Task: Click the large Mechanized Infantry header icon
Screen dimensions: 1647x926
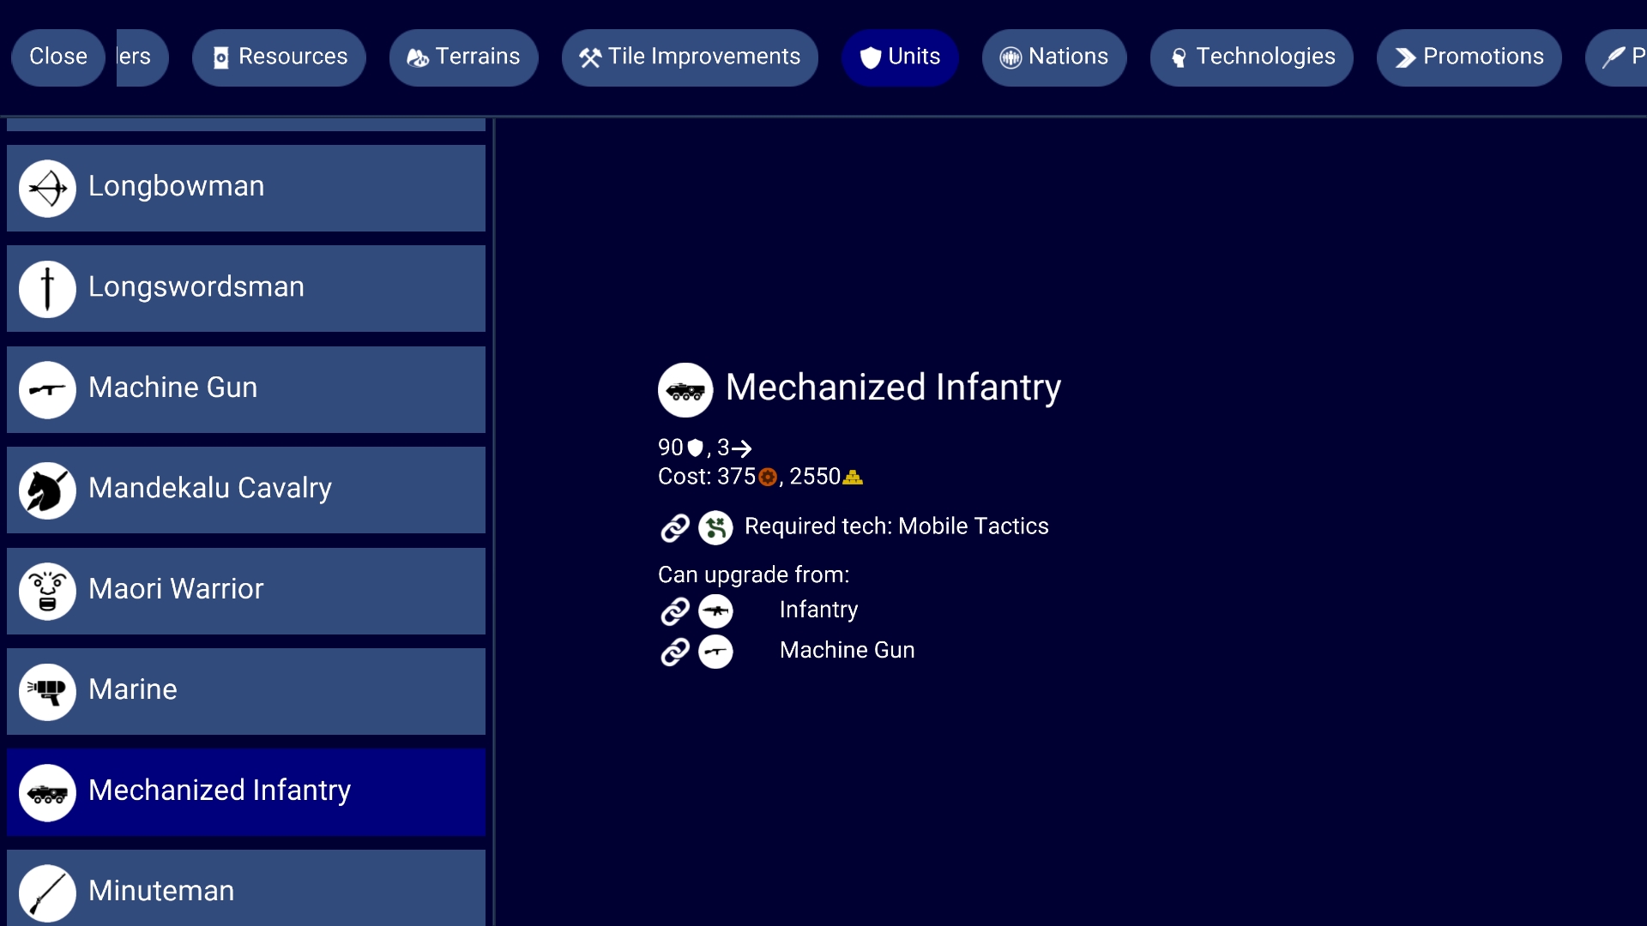Action: pos(685,390)
